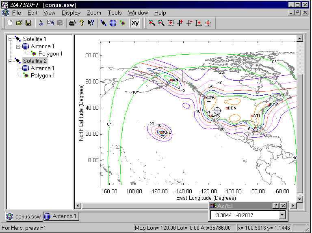Switch to the Antenna 1 tab
The height and width of the screenshot is (233, 312).
[61, 216]
